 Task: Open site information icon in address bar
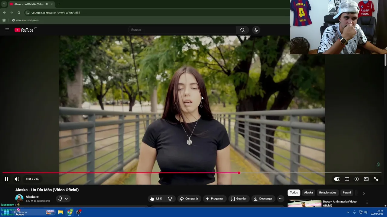click(27, 13)
